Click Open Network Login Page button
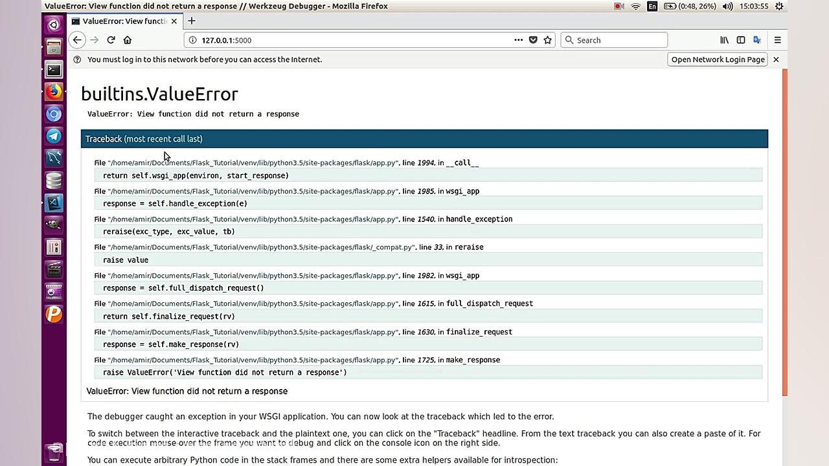 coord(718,60)
